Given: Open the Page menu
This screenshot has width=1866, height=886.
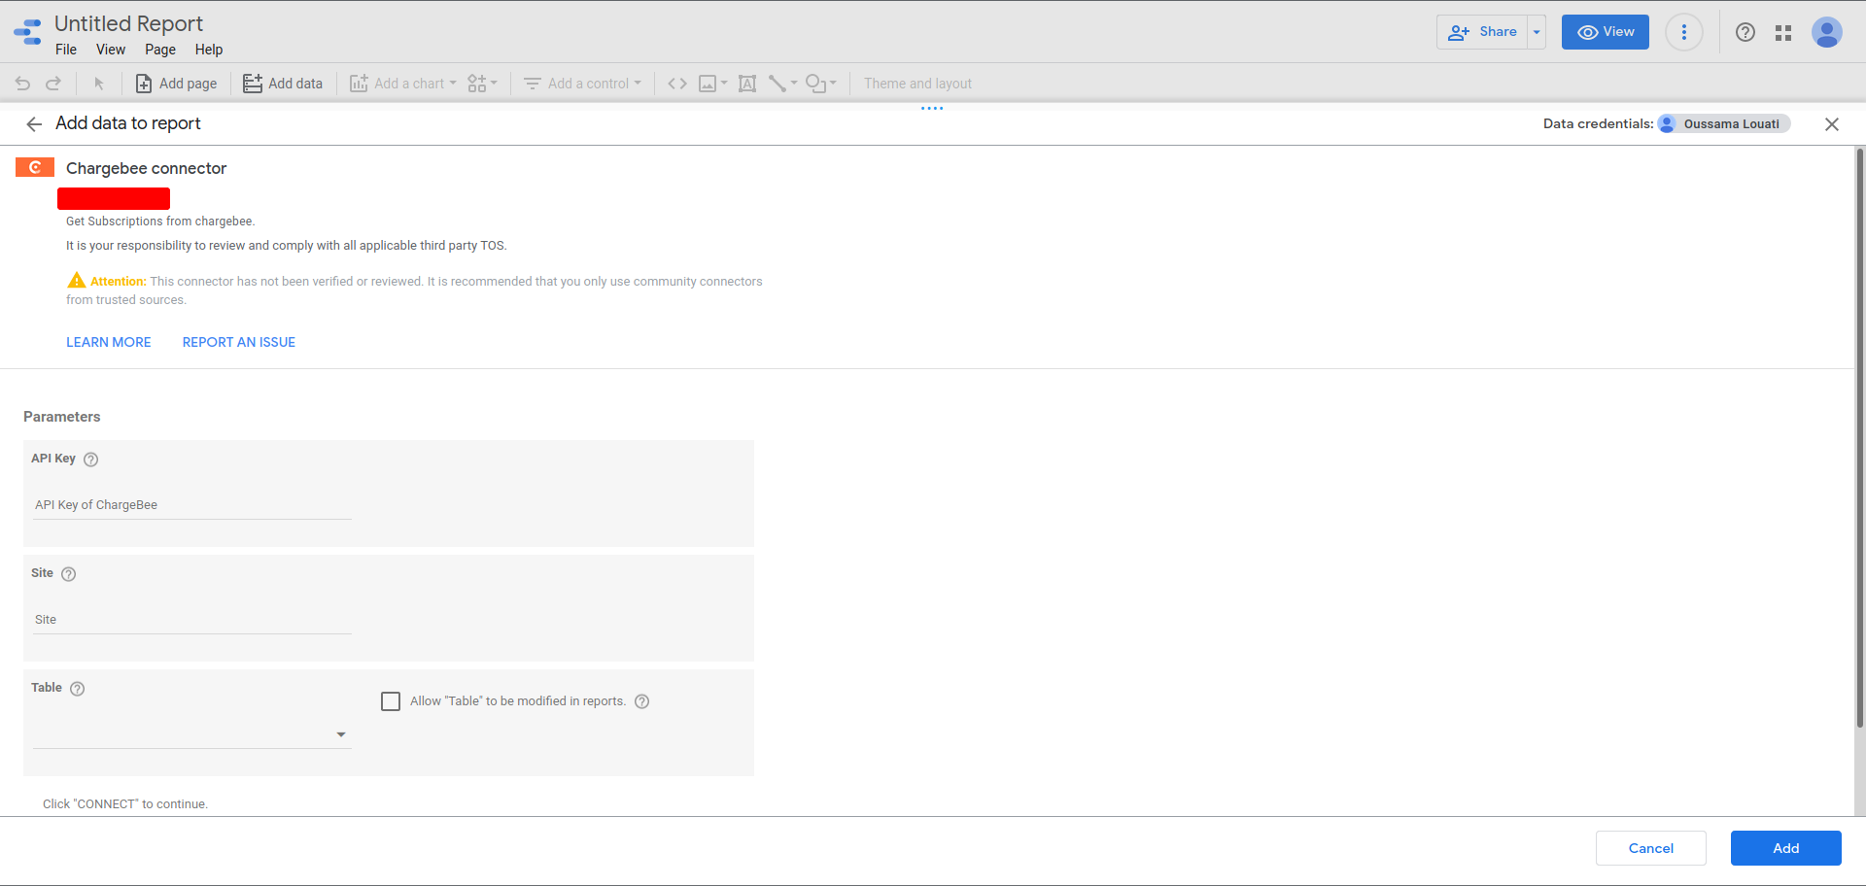Looking at the screenshot, I should 160,50.
